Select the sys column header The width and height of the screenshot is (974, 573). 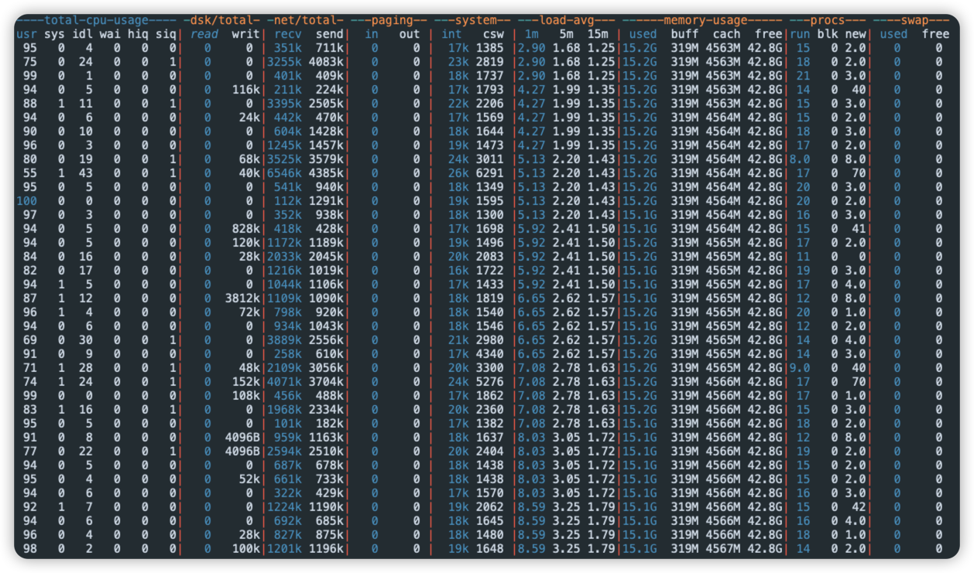pyautogui.click(x=54, y=34)
